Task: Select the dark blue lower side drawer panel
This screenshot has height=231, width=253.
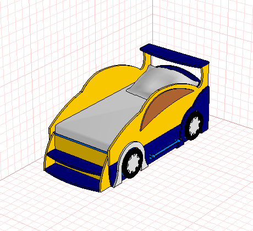Action: (x=163, y=145)
